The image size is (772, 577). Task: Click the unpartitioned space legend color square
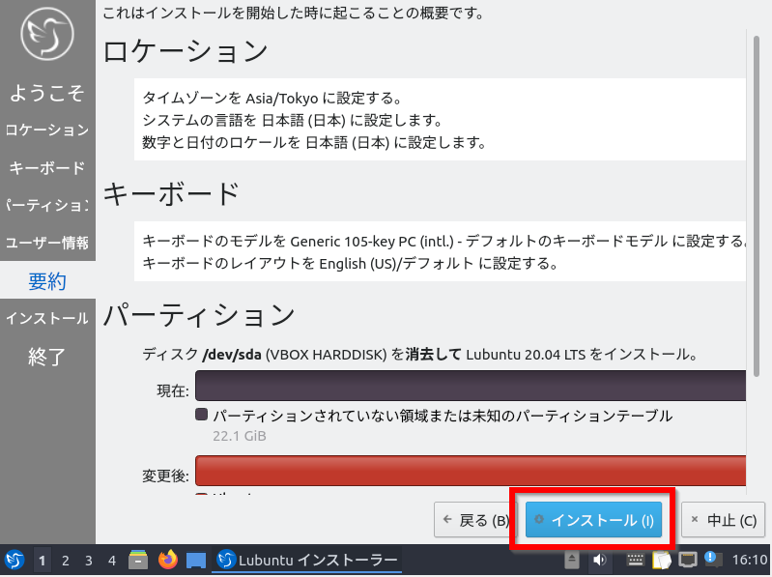[x=201, y=415]
